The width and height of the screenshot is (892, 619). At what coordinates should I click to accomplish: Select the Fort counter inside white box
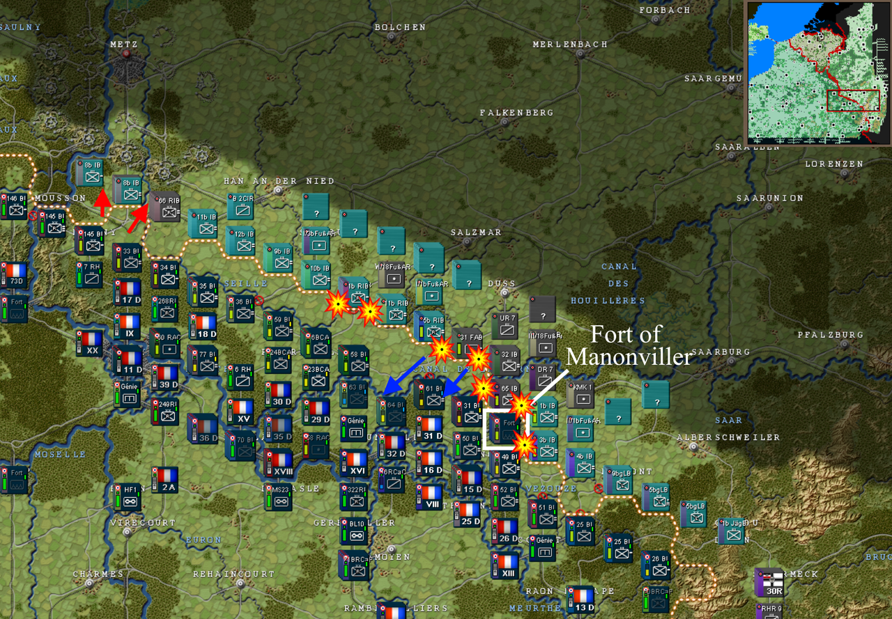click(x=505, y=428)
